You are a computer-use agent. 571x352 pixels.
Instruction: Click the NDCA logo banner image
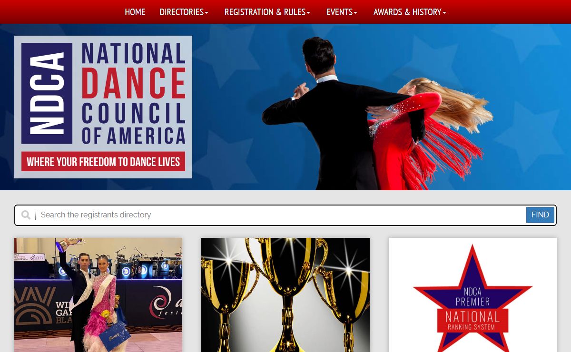[103, 107]
